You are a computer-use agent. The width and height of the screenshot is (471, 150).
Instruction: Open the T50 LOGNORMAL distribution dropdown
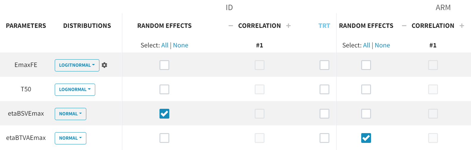(75, 90)
